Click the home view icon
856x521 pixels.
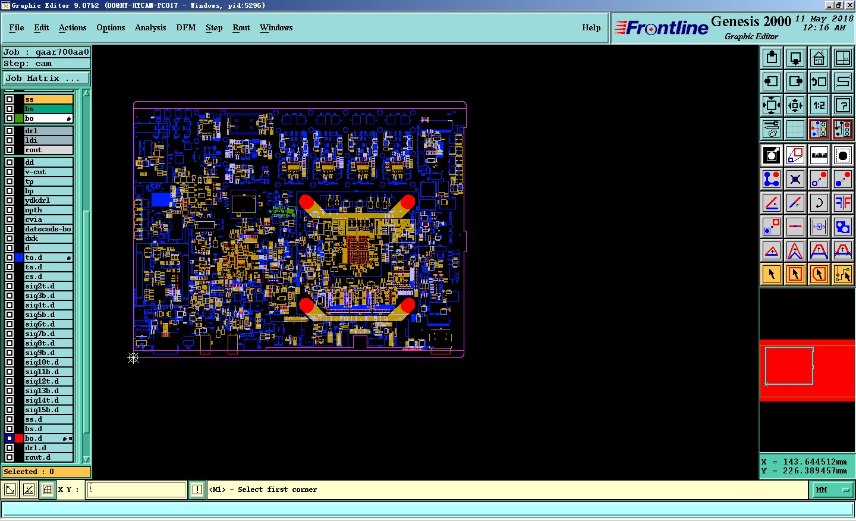(x=819, y=58)
